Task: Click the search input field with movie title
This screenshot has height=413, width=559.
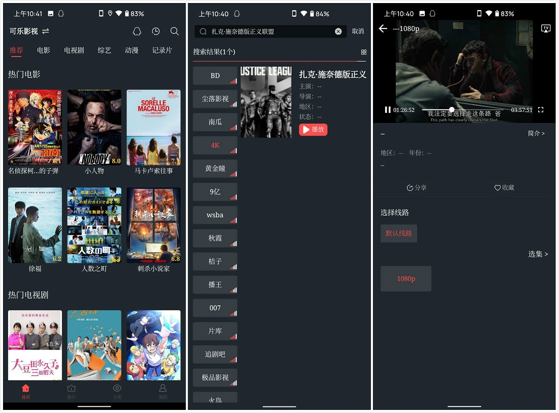Action: (x=270, y=32)
